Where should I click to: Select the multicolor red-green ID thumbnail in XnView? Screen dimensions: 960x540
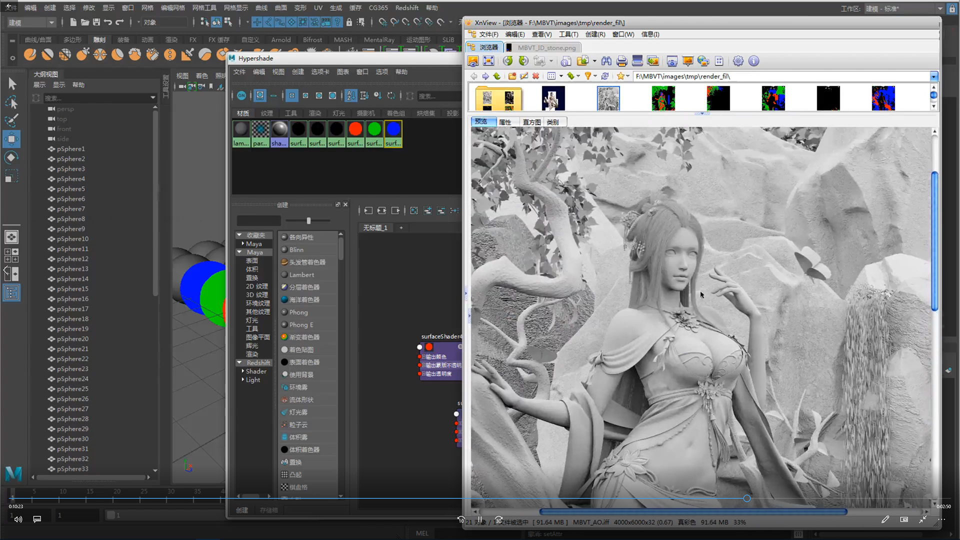[663, 98]
